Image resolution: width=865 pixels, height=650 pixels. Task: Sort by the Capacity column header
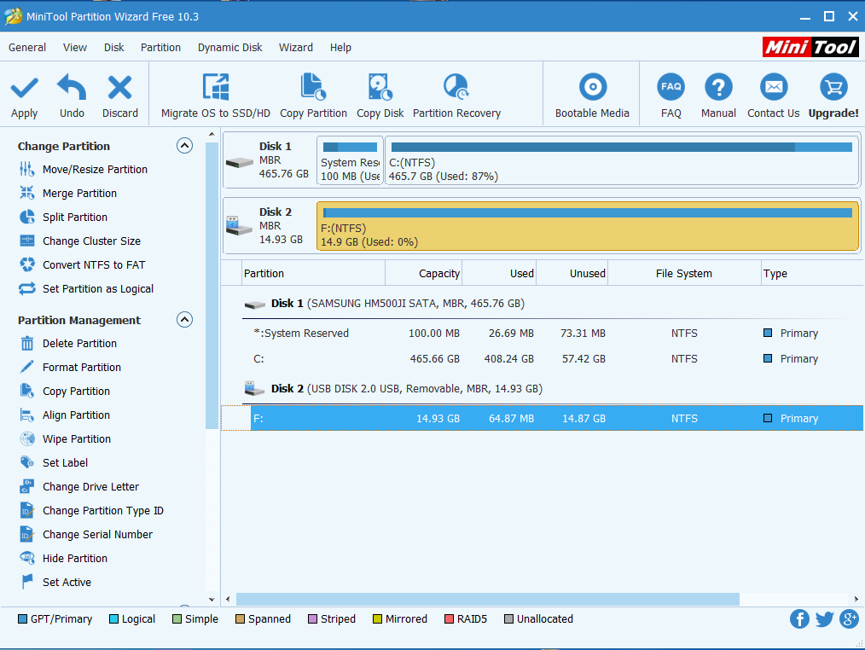(424, 274)
